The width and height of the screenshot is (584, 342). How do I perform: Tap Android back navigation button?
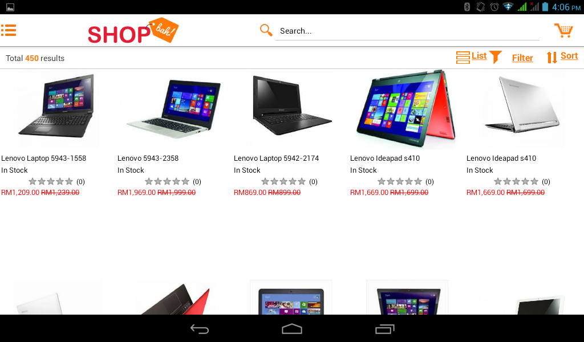coord(200,328)
